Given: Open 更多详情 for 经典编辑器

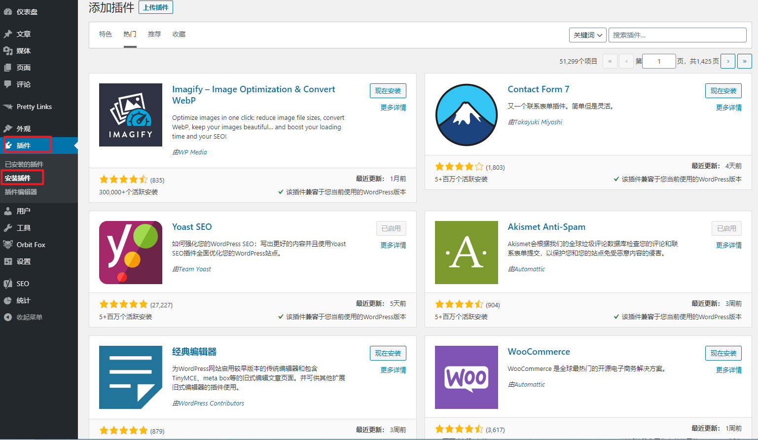Looking at the screenshot, I should pos(393,370).
